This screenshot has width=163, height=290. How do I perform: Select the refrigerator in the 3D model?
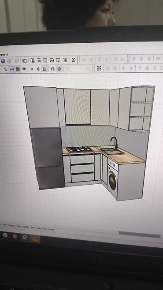(x=48, y=158)
